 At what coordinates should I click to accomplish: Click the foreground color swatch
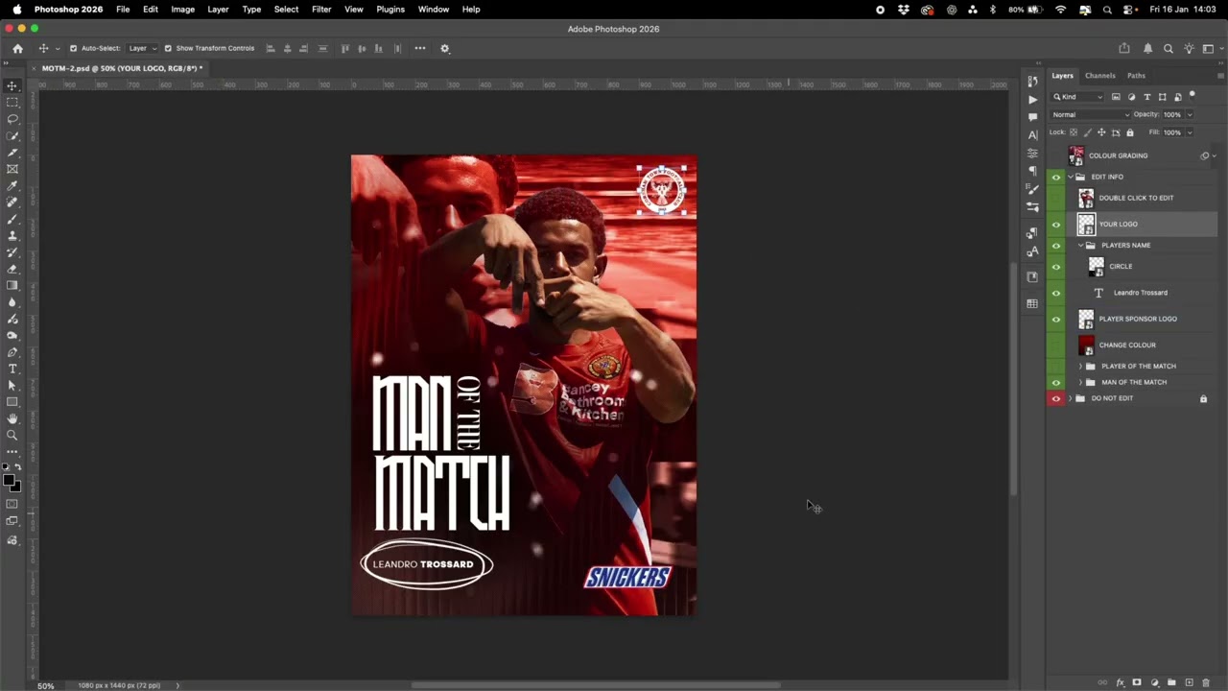click(x=9, y=480)
